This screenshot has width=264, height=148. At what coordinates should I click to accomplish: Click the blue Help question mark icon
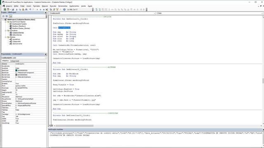point(64,9)
